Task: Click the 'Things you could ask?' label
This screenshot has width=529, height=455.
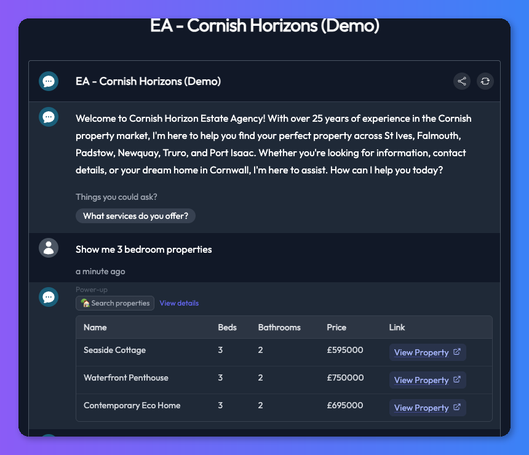Action: (x=116, y=197)
